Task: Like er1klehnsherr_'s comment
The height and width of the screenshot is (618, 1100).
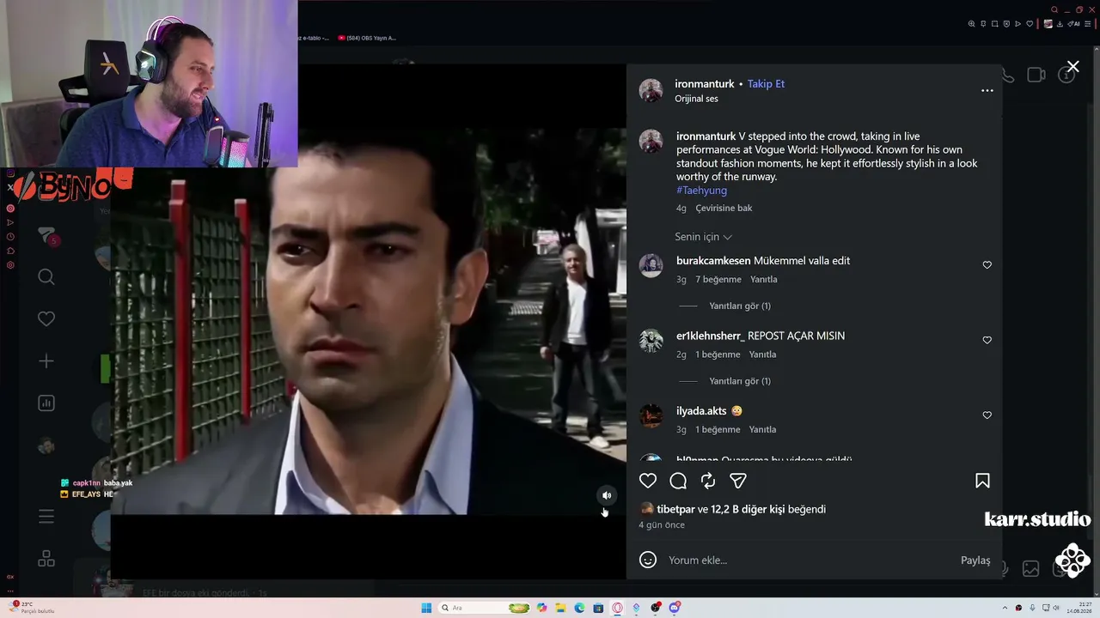Action: point(987,340)
